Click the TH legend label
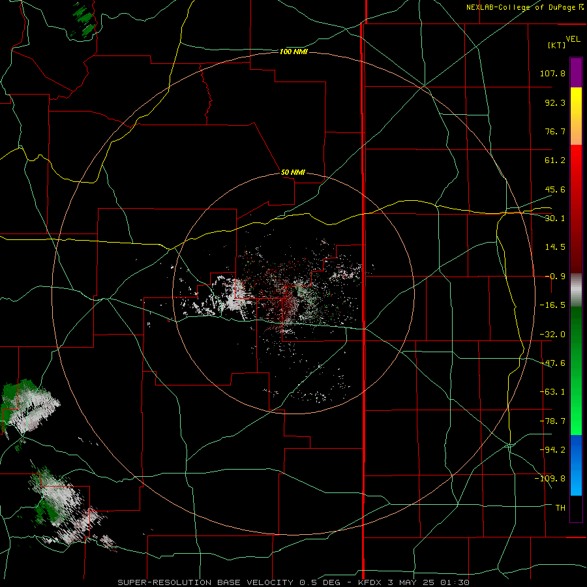This screenshot has width=587, height=587. [x=560, y=507]
